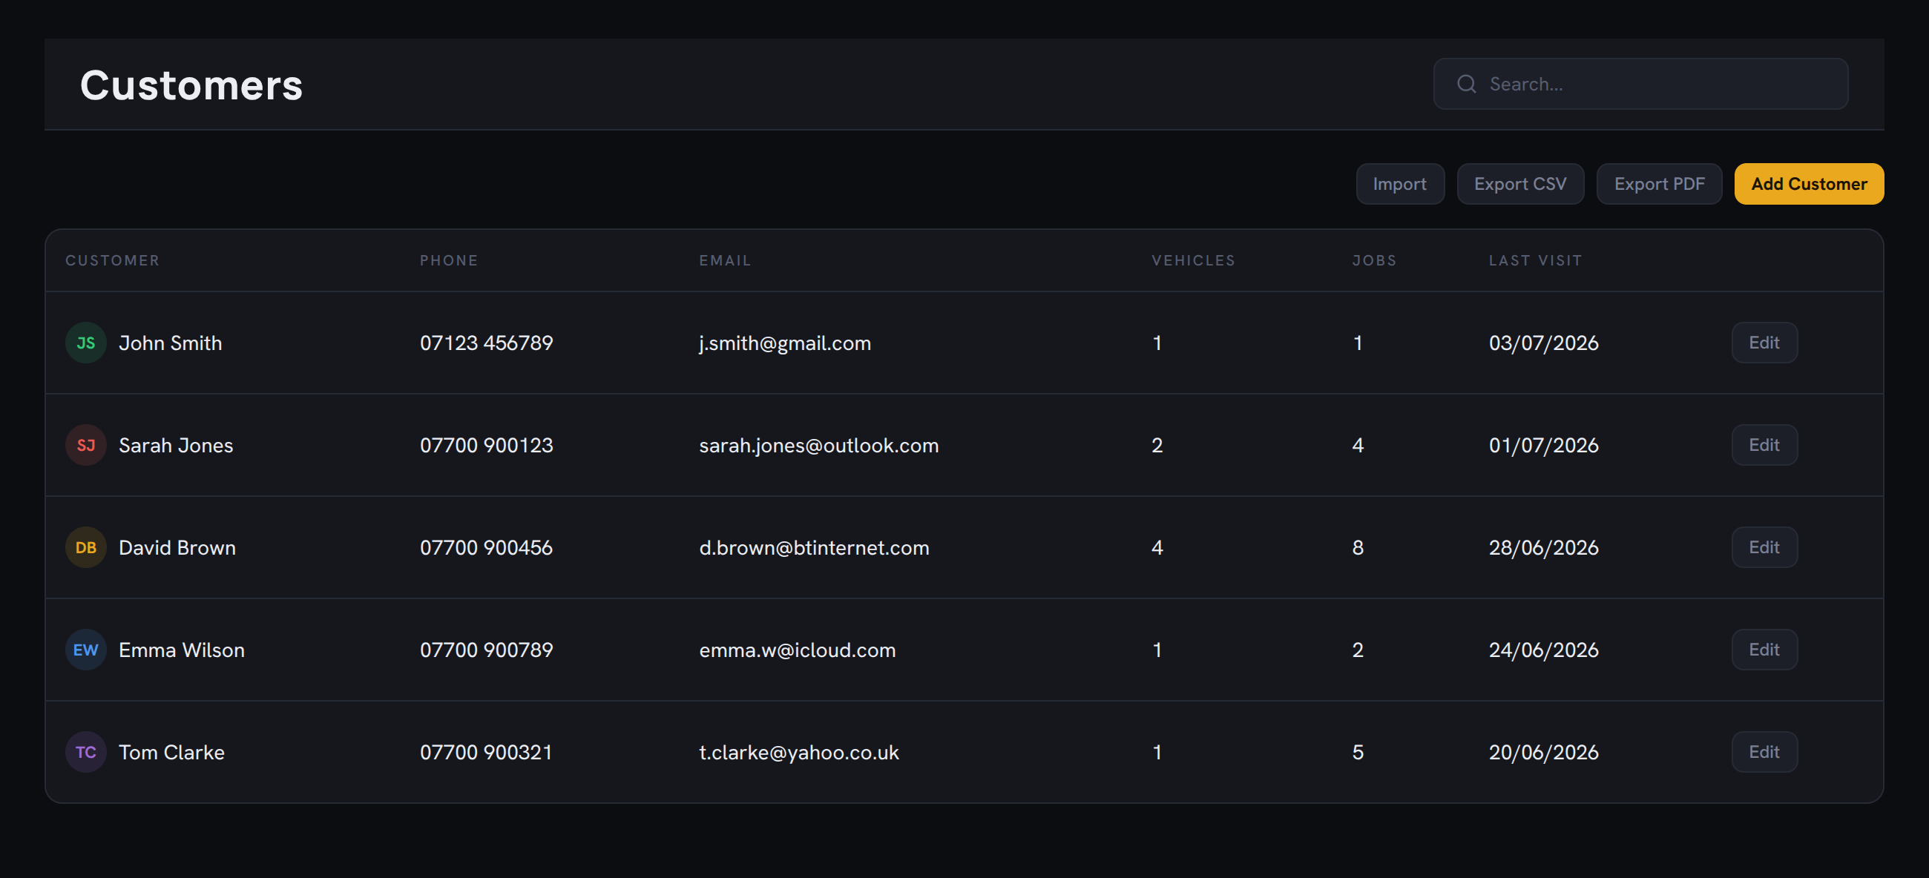1929x878 pixels.
Task: Click last visit date 28/06/2026
Action: (1543, 547)
